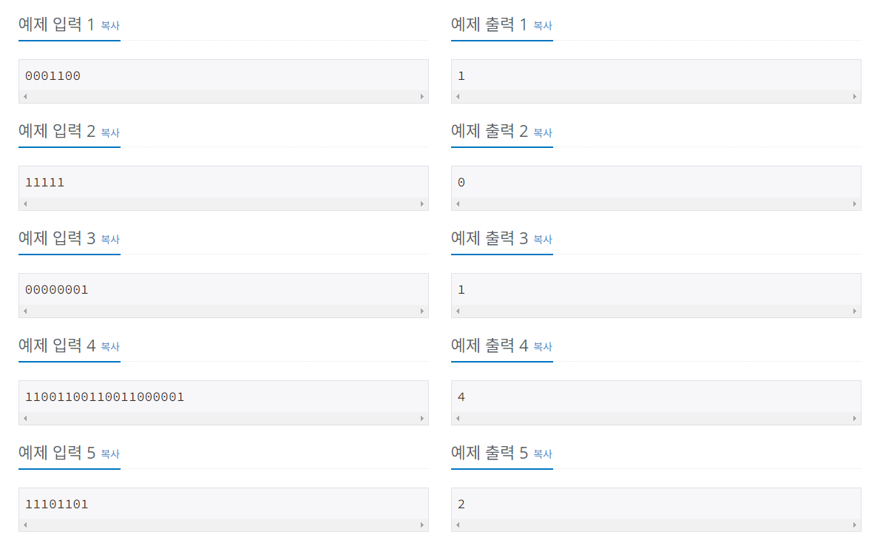Click 복사 next to 예제 출력 2
880x546 pixels.
click(543, 133)
